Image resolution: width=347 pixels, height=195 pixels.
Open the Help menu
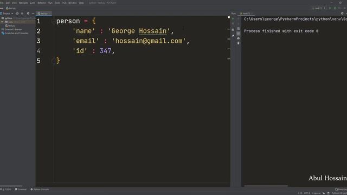coord(81,3)
